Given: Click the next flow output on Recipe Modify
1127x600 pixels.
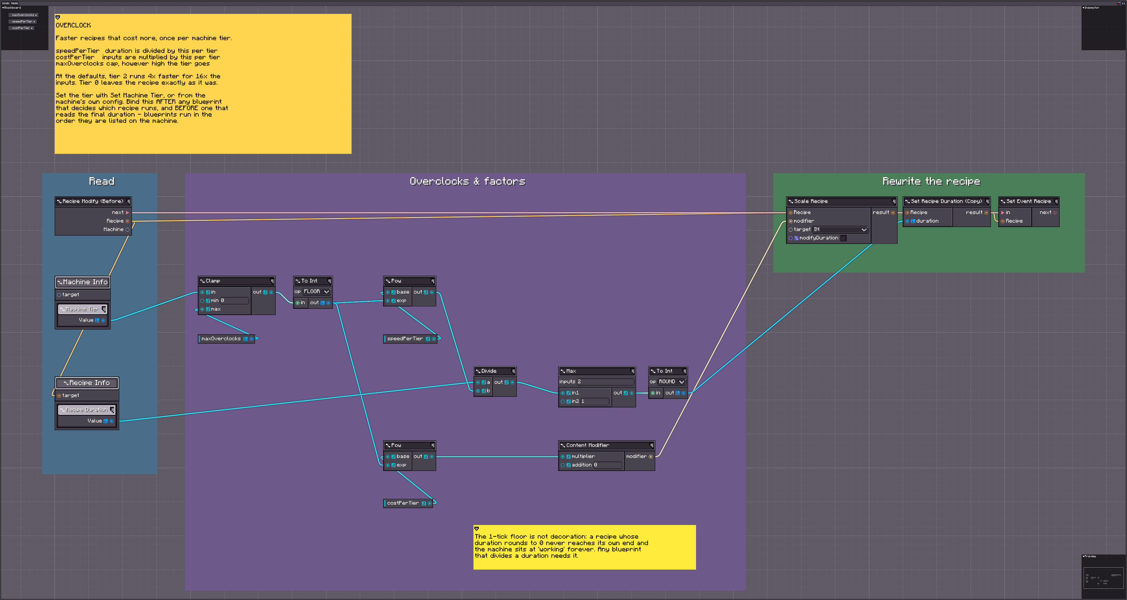Looking at the screenshot, I should pyautogui.click(x=127, y=213).
